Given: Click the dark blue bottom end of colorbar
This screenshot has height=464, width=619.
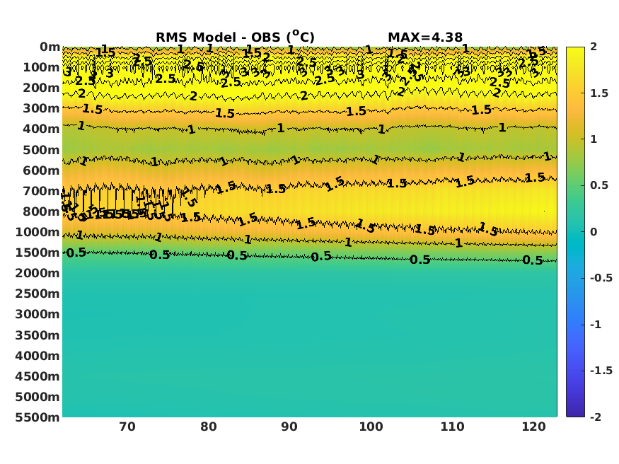Looking at the screenshot, I should pyautogui.click(x=575, y=412).
